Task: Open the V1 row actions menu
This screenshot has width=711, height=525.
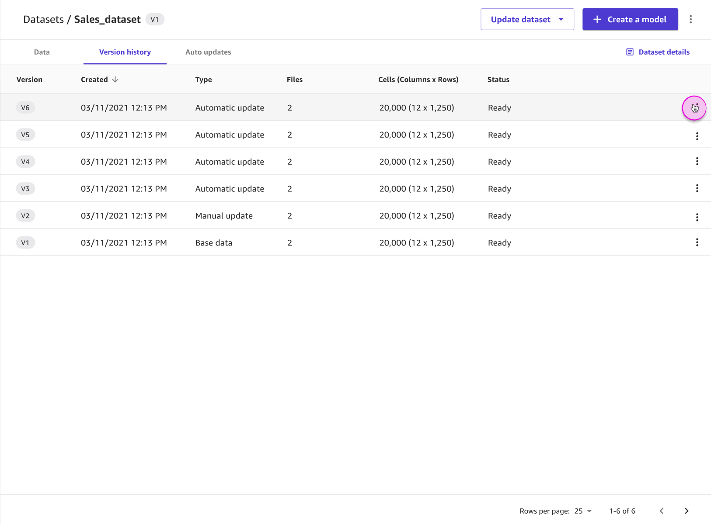Action: [x=697, y=242]
